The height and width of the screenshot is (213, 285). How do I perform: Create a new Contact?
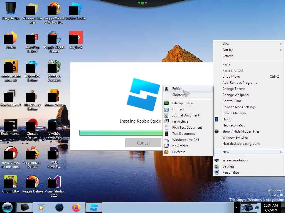[x=188, y=109]
